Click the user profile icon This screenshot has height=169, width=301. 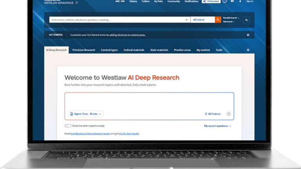tap(240, 1)
